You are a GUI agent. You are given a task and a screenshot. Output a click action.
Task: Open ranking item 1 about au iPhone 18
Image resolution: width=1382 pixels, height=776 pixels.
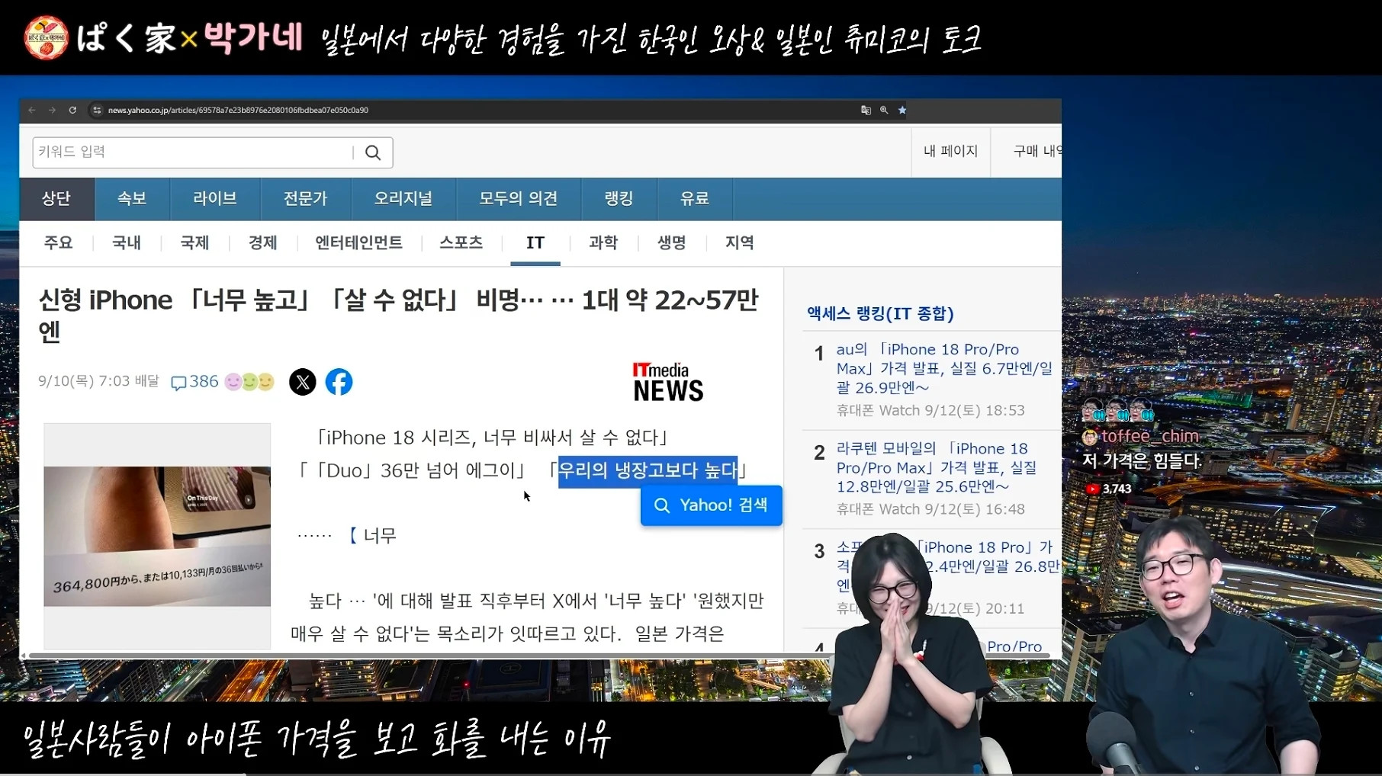point(944,369)
